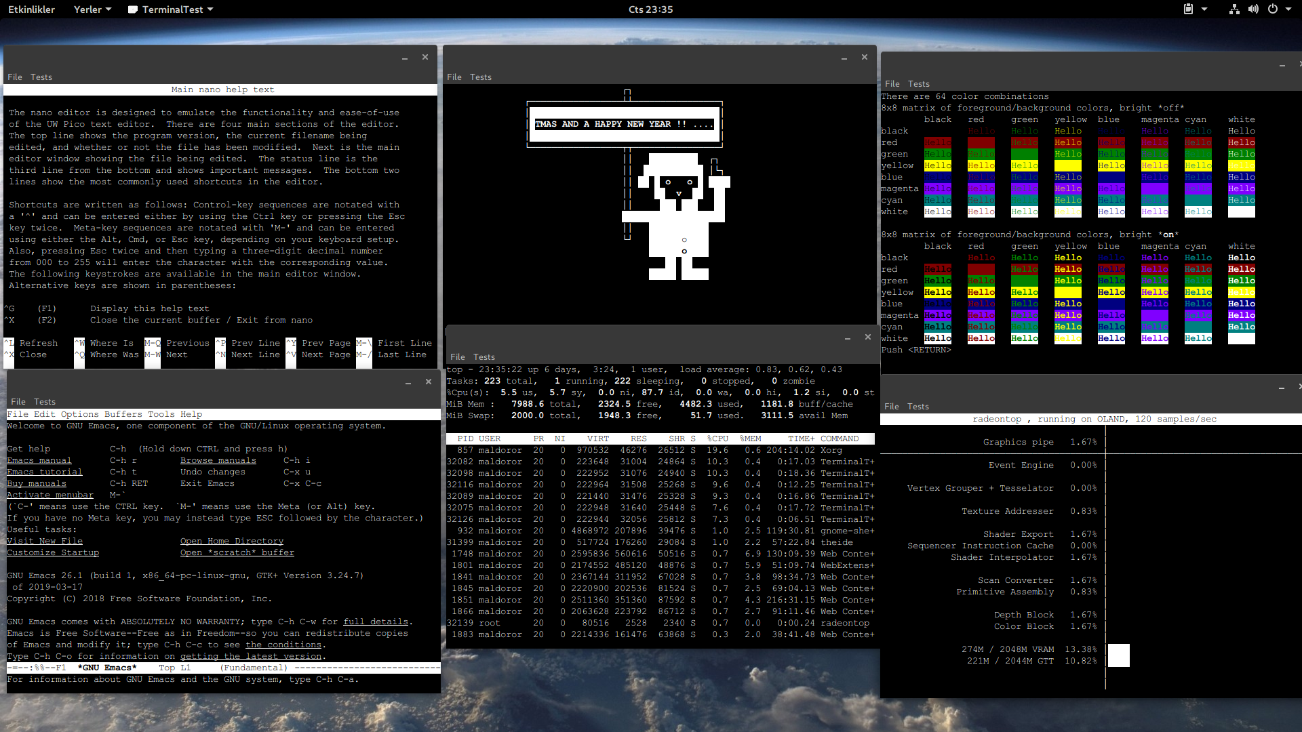Click the power icon in the top bar

tap(1273, 9)
